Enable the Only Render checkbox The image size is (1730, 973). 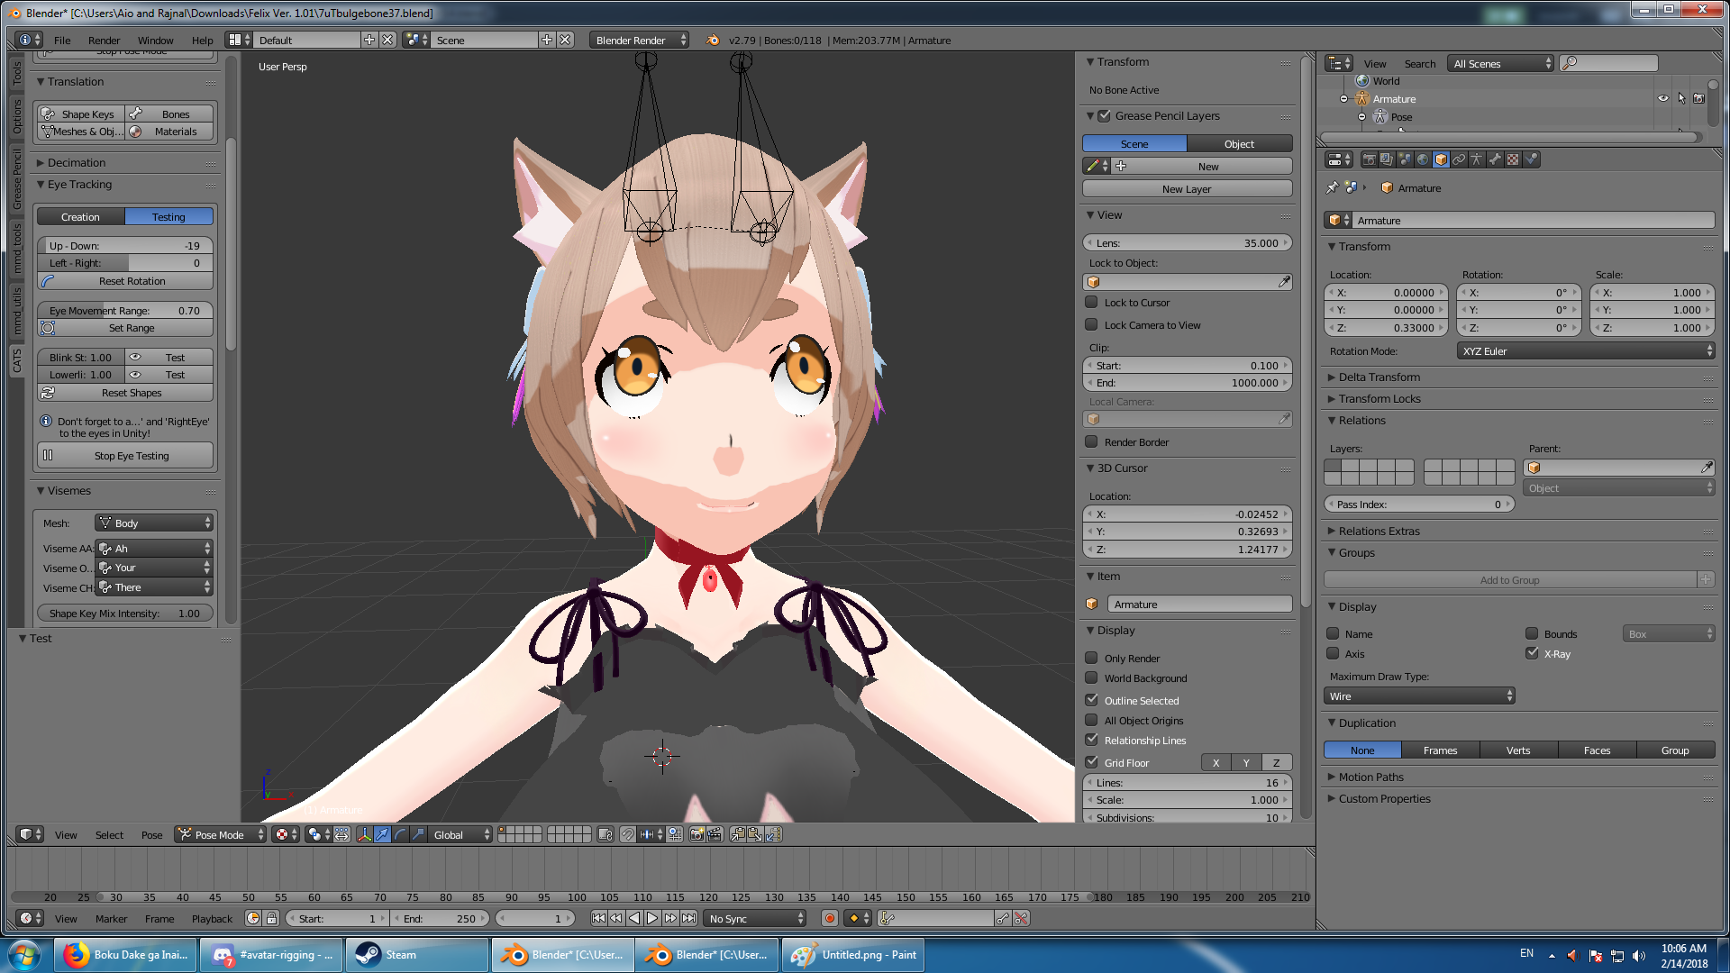[x=1091, y=659]
